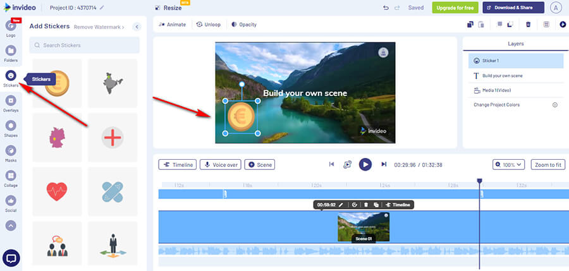The image size is (569, 271).
Task: Open the Shapes panel
Action: point(10,126)
